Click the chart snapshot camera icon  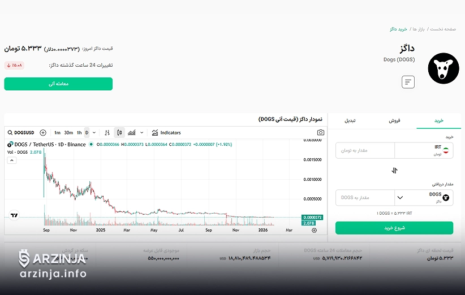321,133
